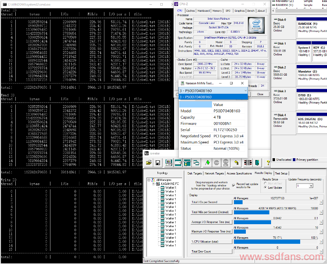The height and width of the screenshot is (264, 327).
Task: Click the Total MBs per Second (Decimal) button
Action: tap(212, 212)
